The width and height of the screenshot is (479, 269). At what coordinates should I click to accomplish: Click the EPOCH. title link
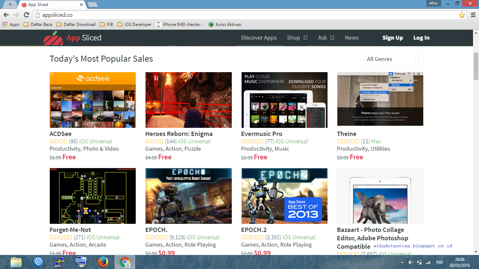click(156, 230)
